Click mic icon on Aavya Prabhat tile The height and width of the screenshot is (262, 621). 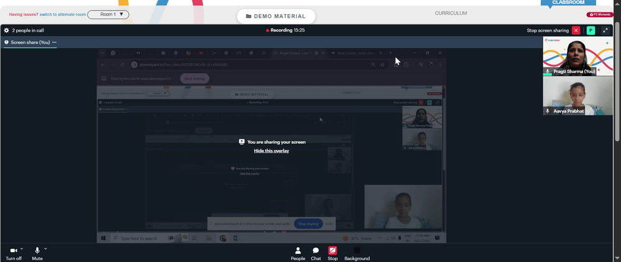(x=548, y=111)
